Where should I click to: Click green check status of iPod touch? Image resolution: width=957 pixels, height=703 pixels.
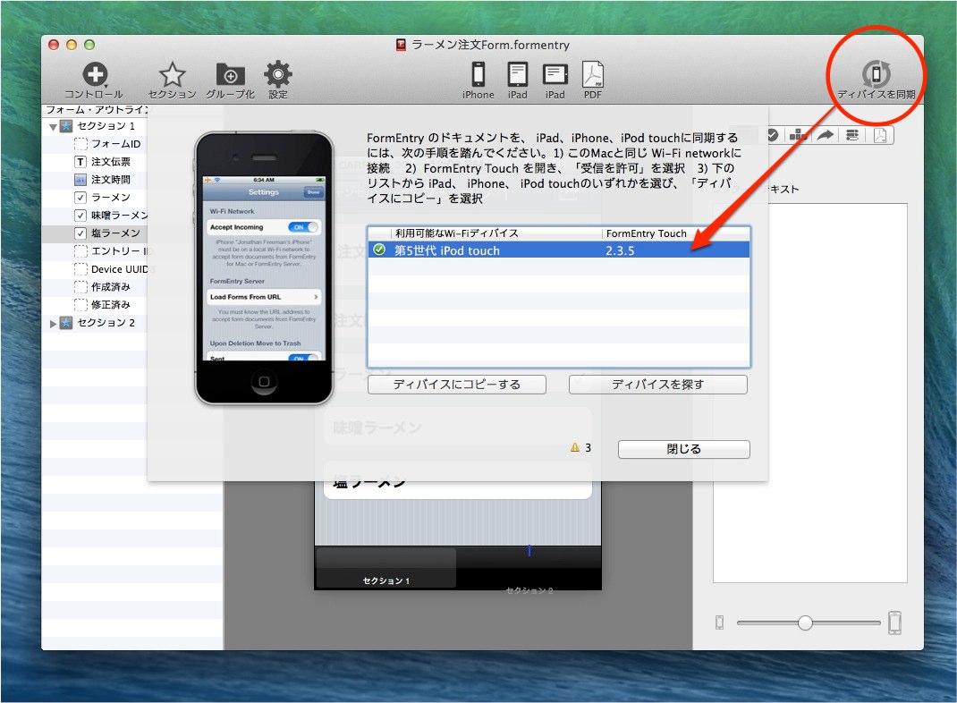[379, 250]
